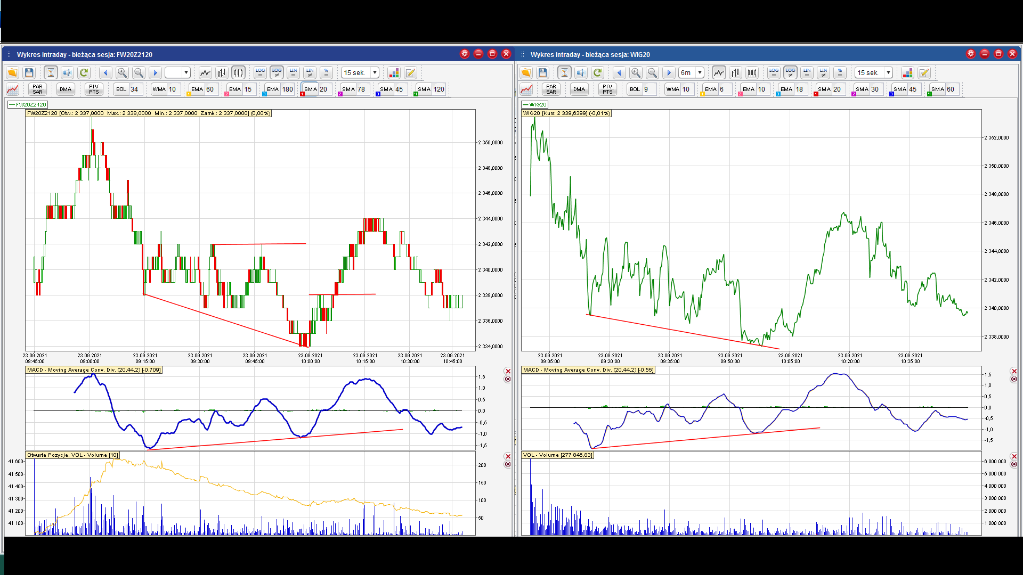Screen dimensions: 1023x575
Task: Toggle DMA indicator on the FW20Z2120 chart
Action: pyautogui.click(x=66, y=89)
